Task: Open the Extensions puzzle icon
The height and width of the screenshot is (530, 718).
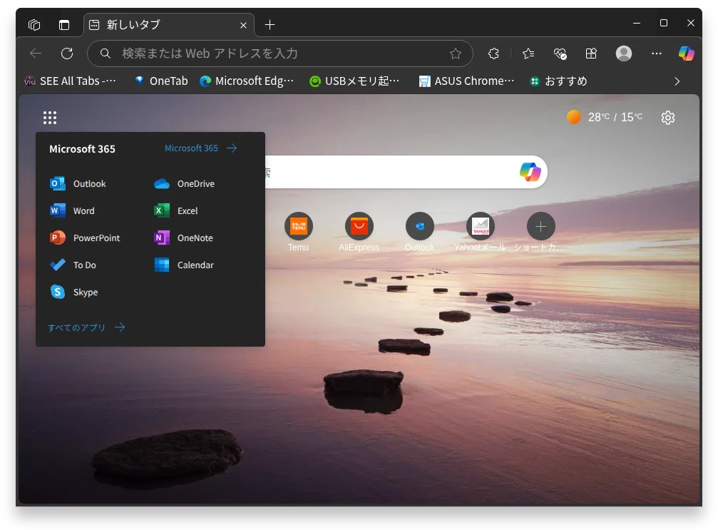Action: pos(493,53)
